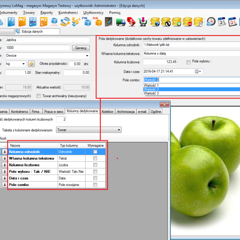Enable 'Towar archiwalny (nieużywany)' checkbox
The height and width of the screenshot is (240, 240).
pyautogui.click(x=38, y=96)
